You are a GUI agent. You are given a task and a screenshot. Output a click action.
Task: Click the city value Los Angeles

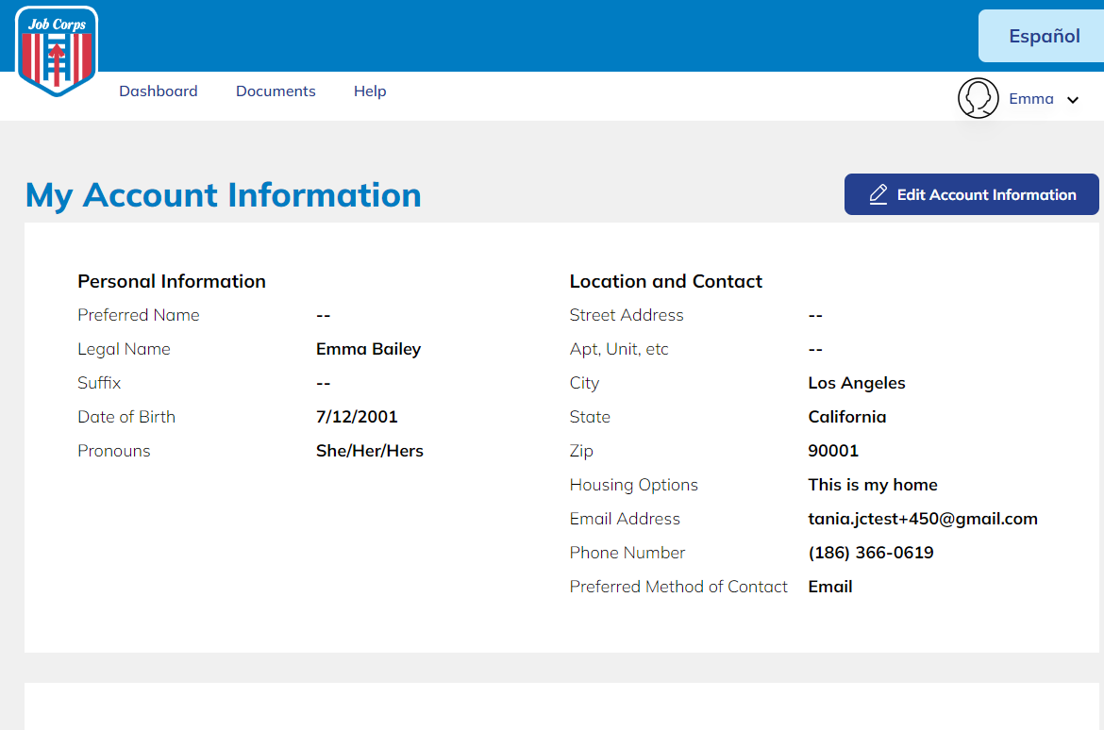coord(856,383)
